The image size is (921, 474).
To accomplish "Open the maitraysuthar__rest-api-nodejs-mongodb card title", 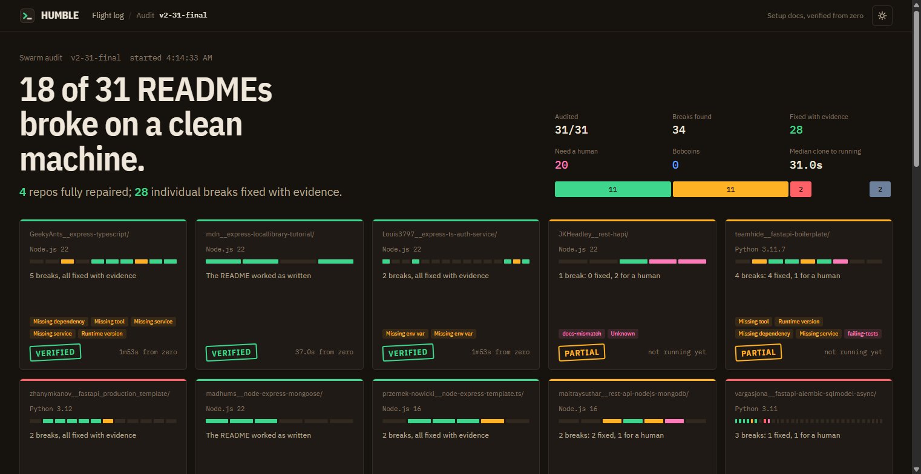I will click(x=623, y=394).
